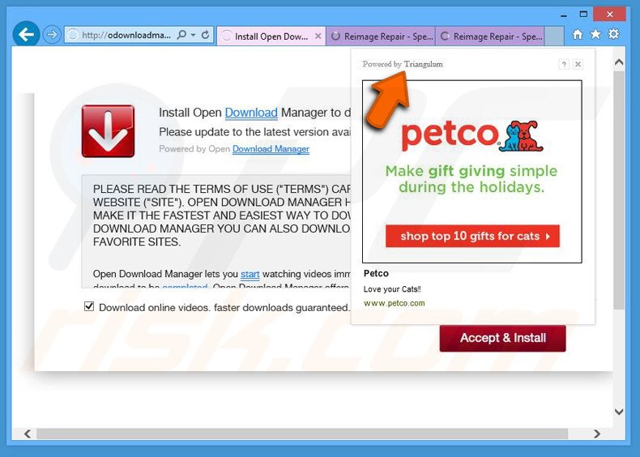Open Download link in install heading
The width and height of the screenshot is (640, 457).
(251, 113)
